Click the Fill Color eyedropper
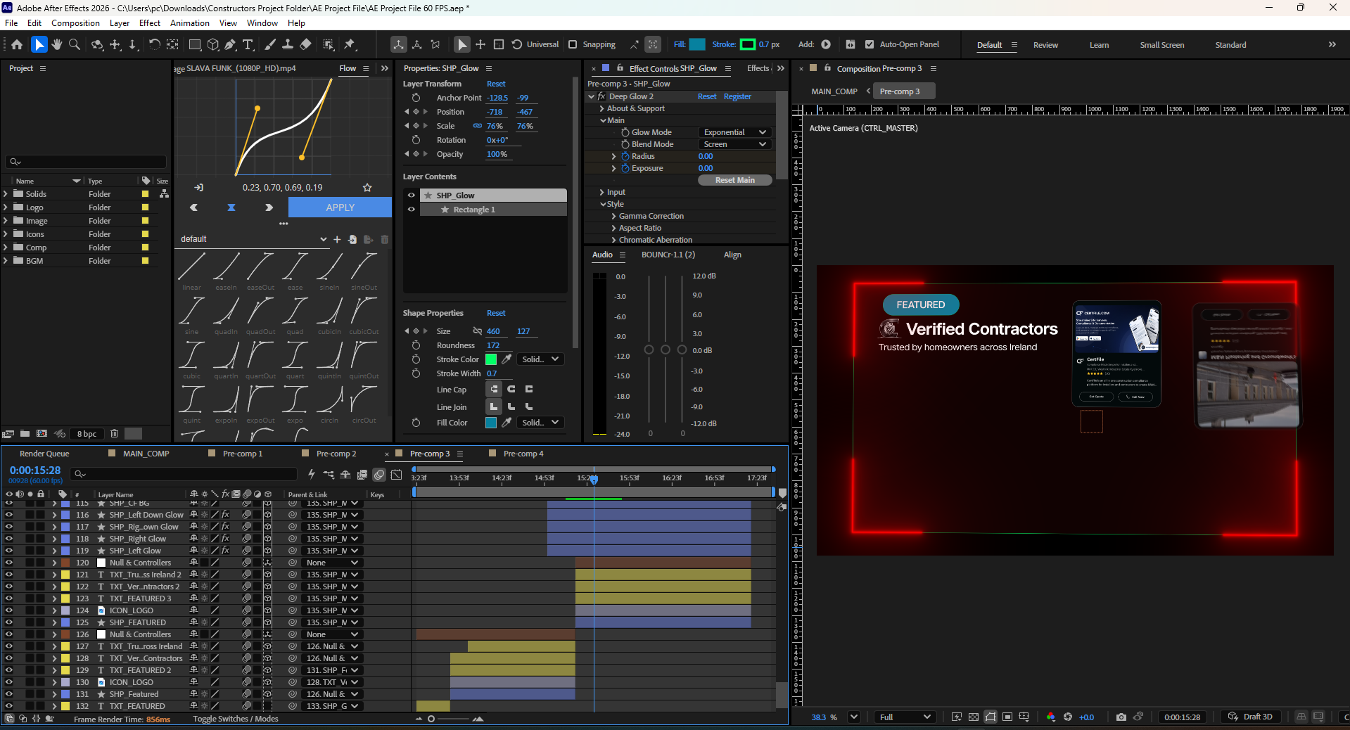This screenshot has height=730, width=1350. coord(507,423)
